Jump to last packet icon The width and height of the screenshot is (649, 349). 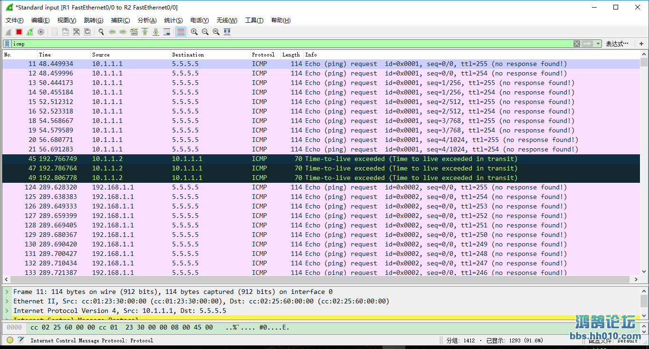156,32
